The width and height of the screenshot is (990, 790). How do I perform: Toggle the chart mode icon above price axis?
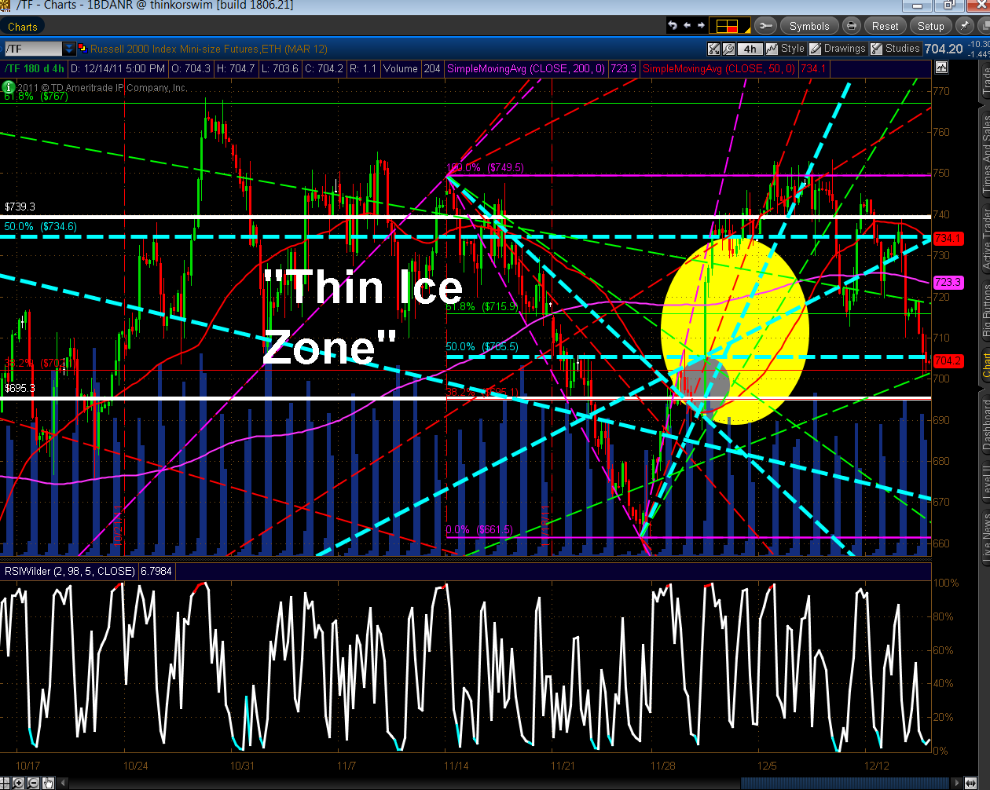(941, 68)
